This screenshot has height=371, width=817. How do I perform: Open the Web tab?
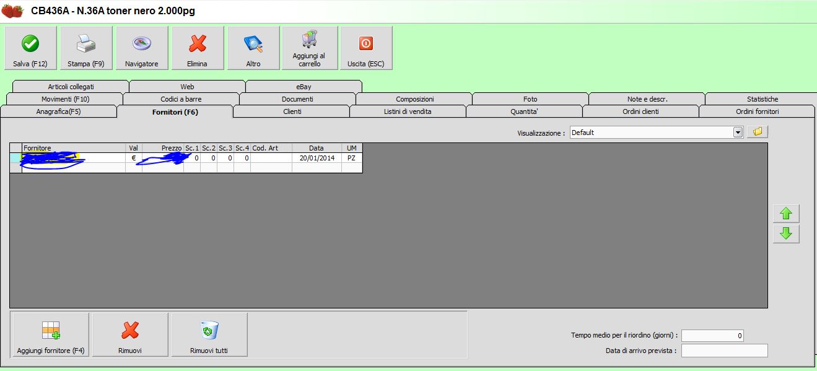(x=187, y=87)
